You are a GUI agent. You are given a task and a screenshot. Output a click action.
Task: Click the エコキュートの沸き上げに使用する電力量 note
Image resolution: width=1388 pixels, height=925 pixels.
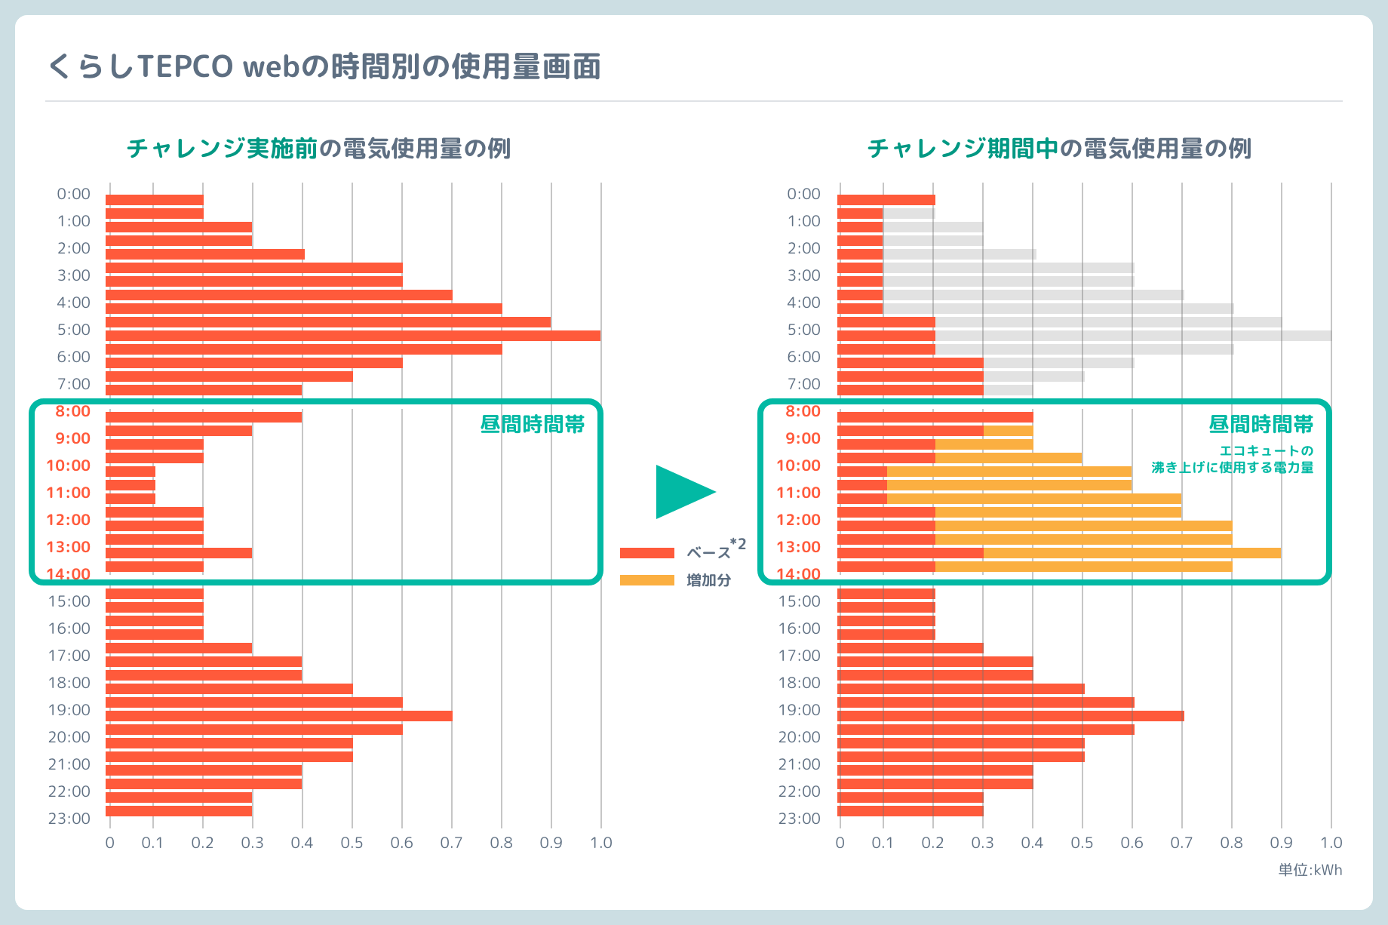tap(1233, 459)
